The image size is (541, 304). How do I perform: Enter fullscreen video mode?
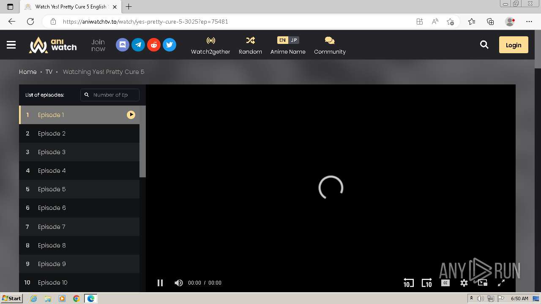click(501, 283)
